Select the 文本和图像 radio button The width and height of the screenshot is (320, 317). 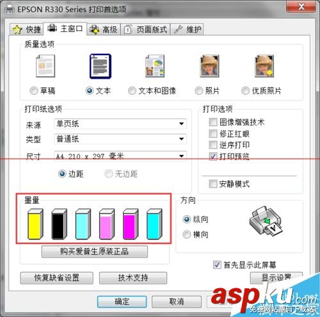click(132, 91)
